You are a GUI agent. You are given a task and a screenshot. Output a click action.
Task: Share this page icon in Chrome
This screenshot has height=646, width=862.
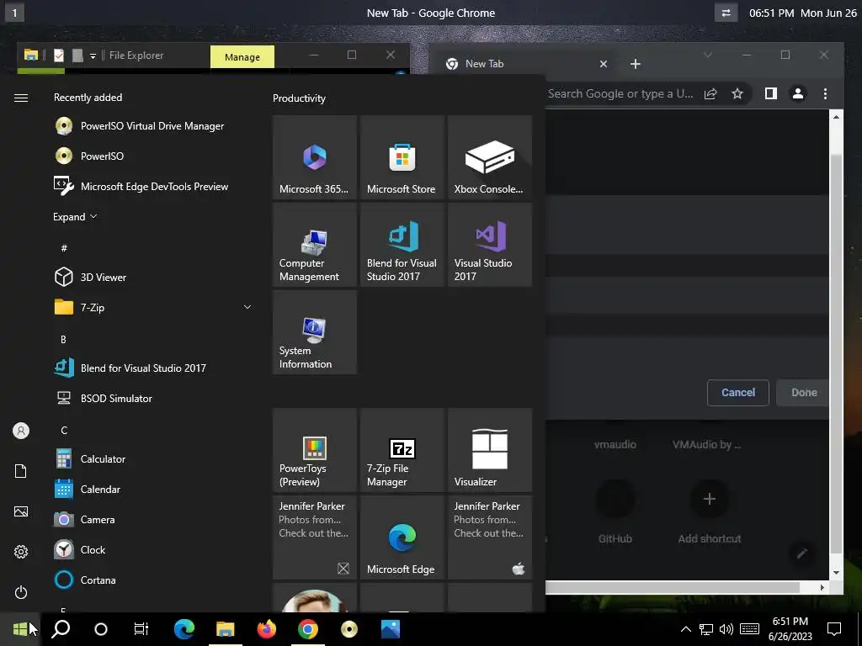710,93
